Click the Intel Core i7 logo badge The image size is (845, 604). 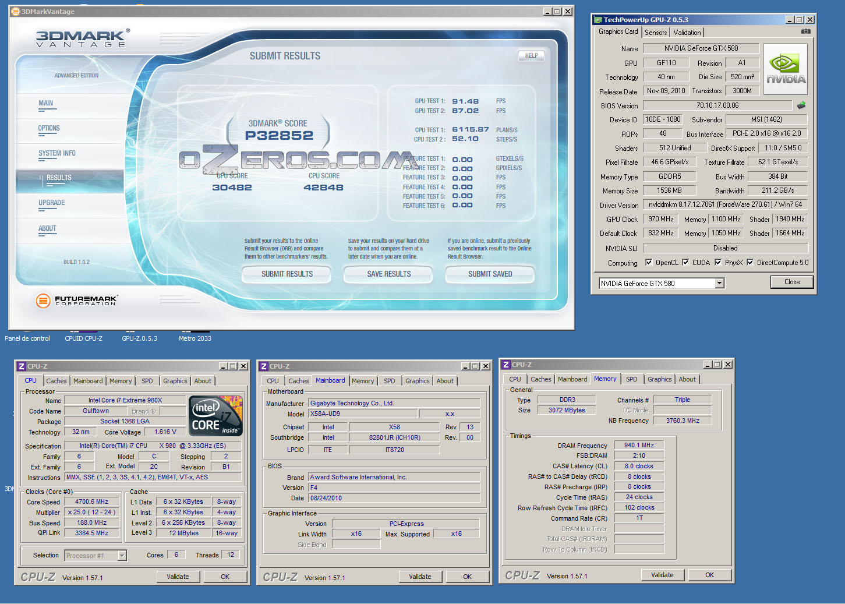tap(217, 416)
